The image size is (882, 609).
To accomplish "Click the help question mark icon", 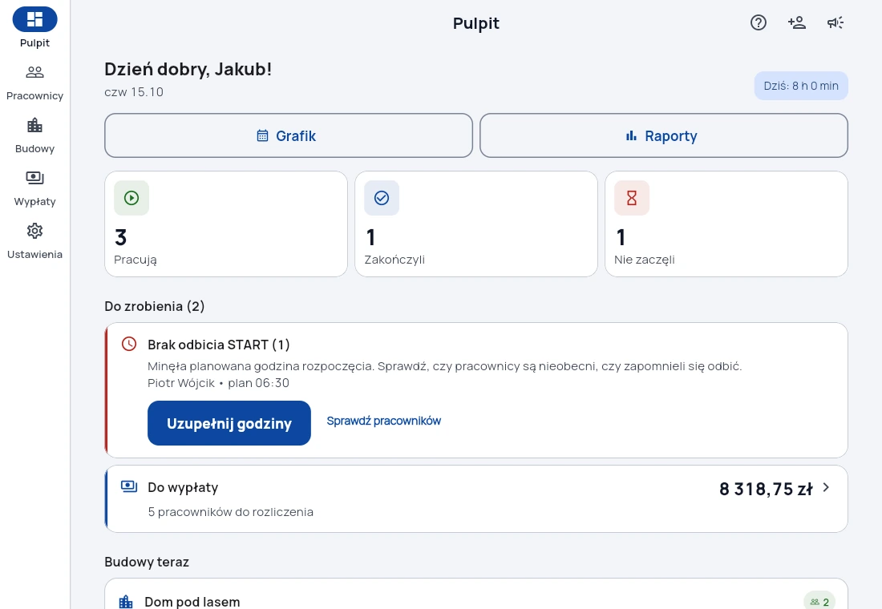I will click(x=759, y=22).
